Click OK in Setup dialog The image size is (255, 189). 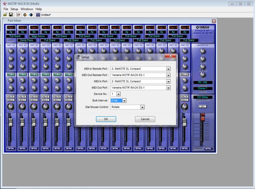tap(106, 119)
